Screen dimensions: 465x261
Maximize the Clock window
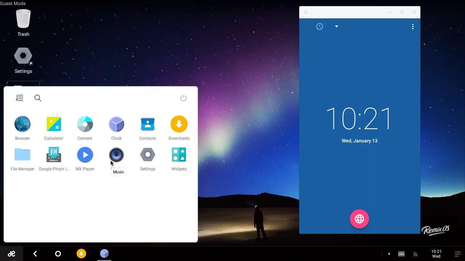point(402,12)
